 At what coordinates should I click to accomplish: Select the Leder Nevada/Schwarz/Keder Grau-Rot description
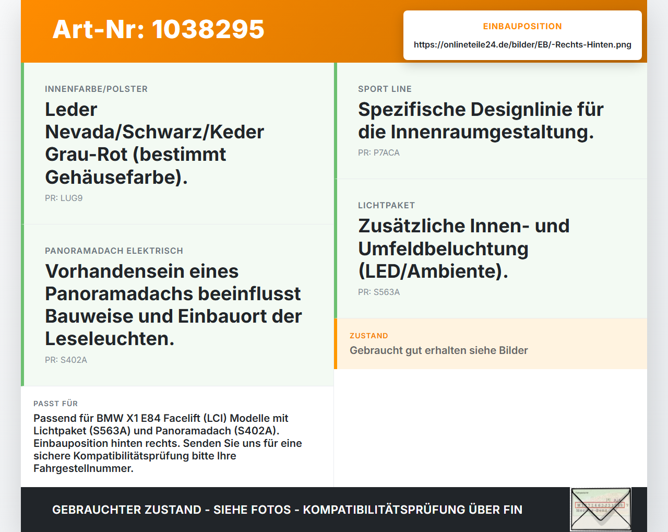coord(154,143)
